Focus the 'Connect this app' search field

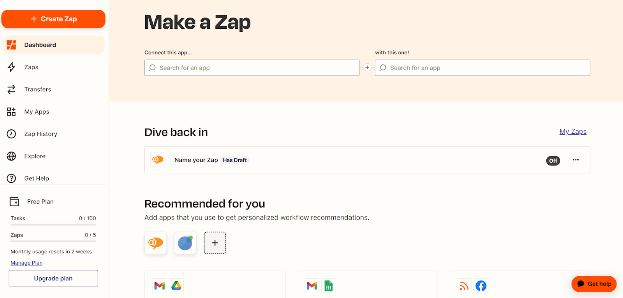pos(252,68)
